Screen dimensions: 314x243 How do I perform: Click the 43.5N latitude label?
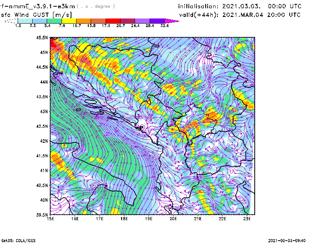(x=42, y=97)
